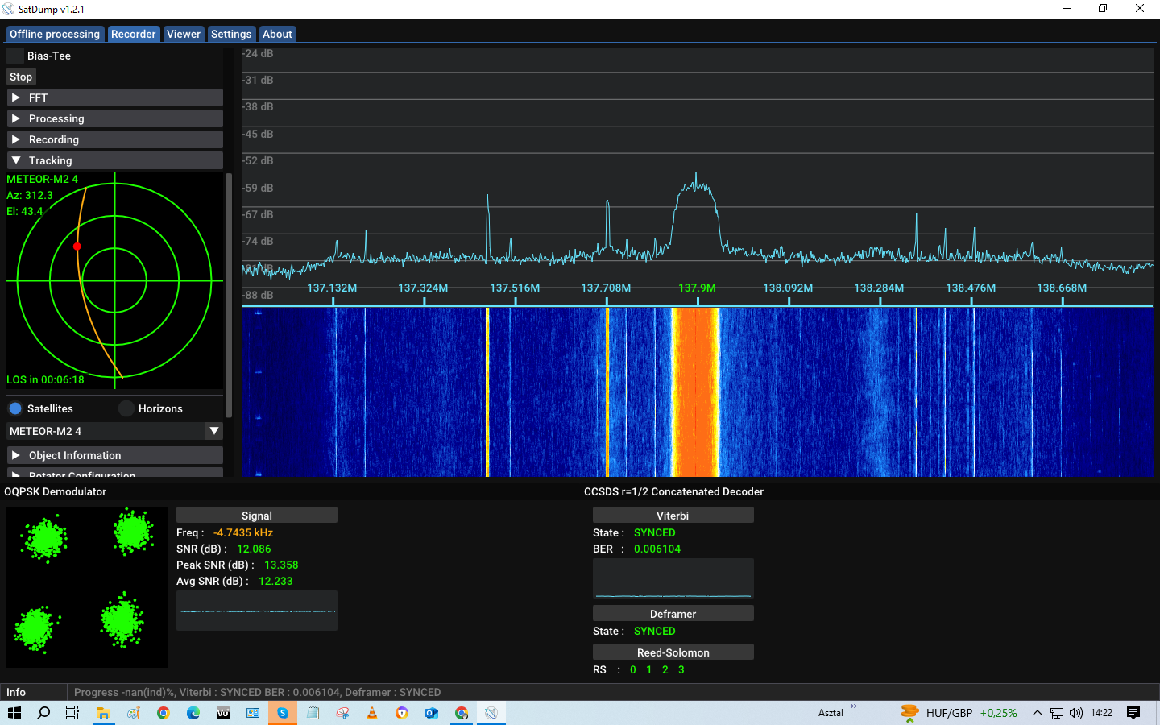Select the Horizons radio button

coord(126,408)
